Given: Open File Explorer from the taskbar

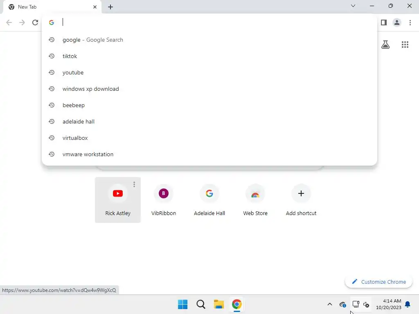Looking at the screenshot, I should 219,304.
